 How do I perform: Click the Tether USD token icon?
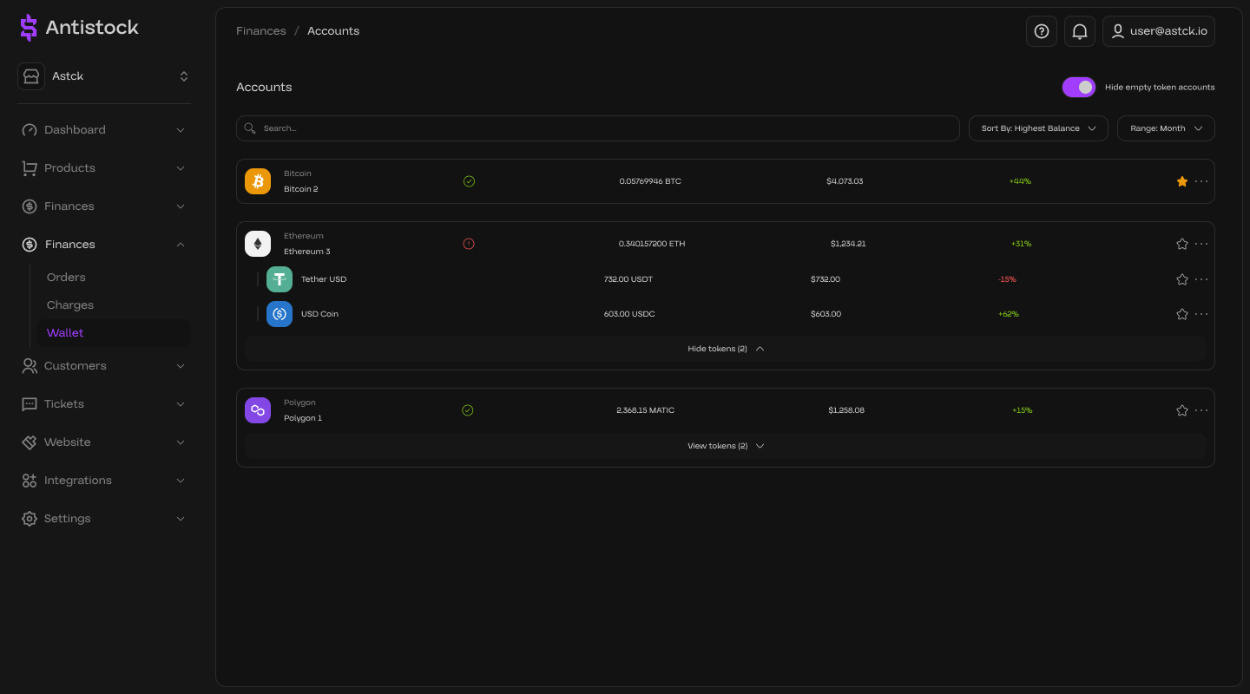coord(280,279)
